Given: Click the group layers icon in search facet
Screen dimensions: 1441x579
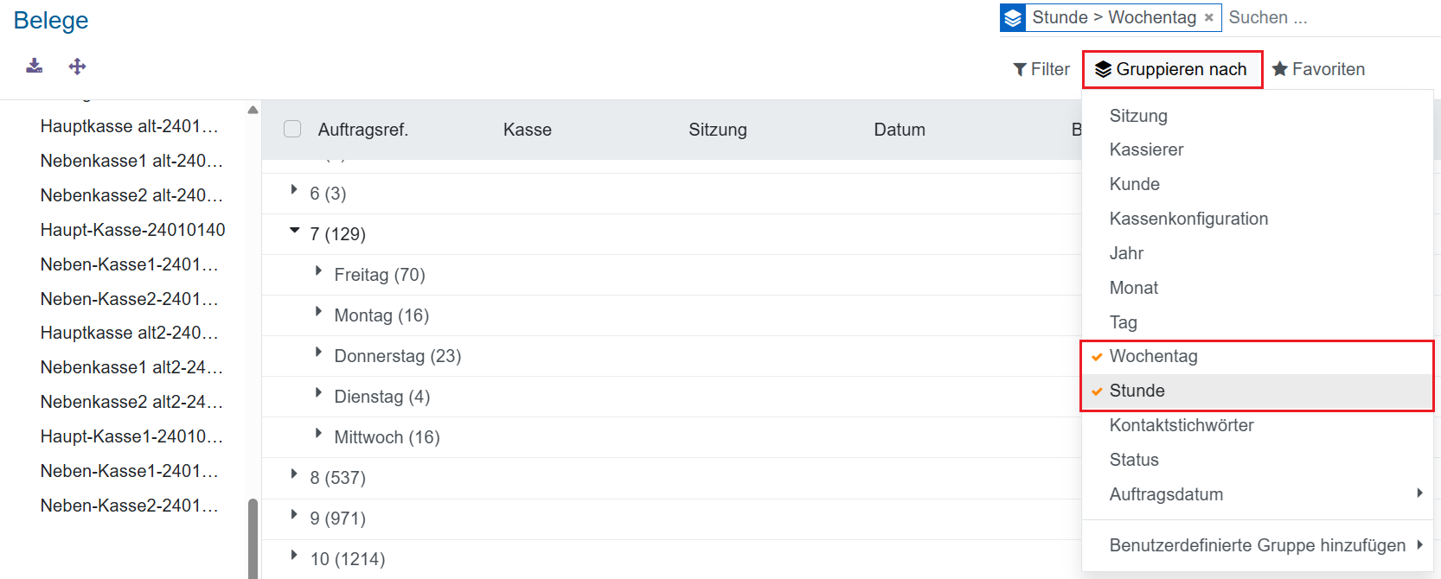Looking at the screenshot, I should click(x=1014, y=18).
